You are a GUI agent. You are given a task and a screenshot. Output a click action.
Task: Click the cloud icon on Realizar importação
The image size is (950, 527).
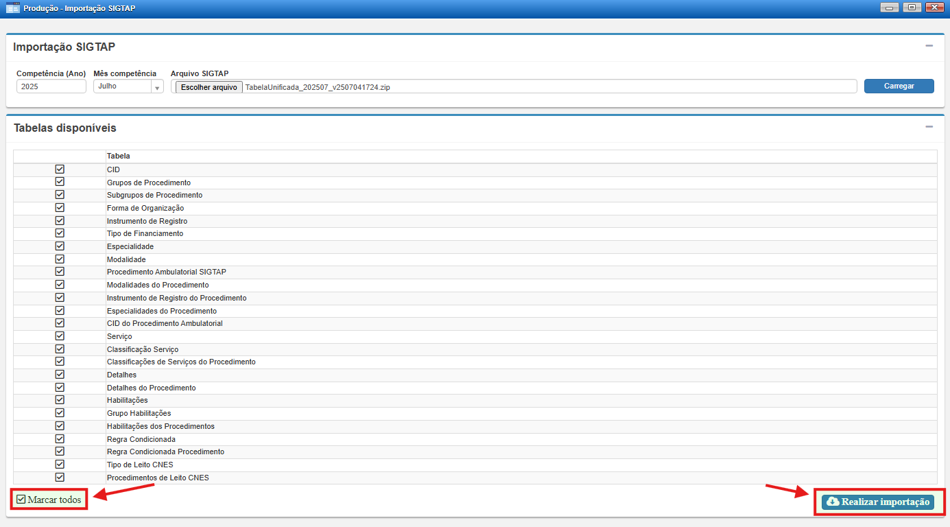point(833,502)
